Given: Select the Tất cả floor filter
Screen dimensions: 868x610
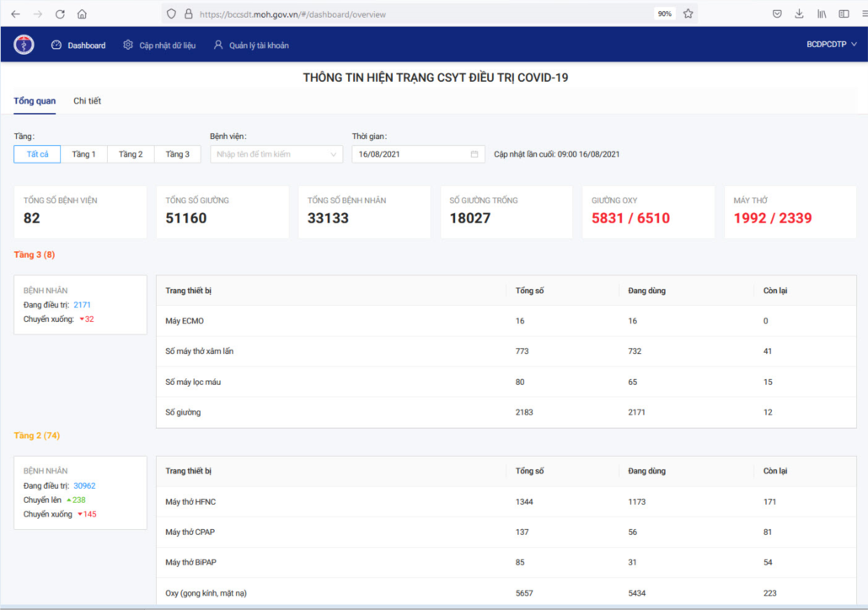Looking at the screenshot, I should (x=37, y=154).
